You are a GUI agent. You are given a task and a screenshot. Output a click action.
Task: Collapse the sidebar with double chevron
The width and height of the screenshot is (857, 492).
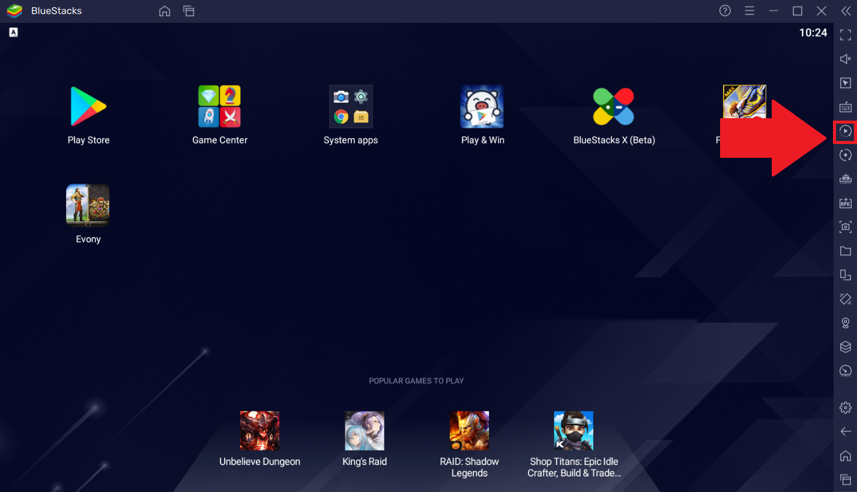point(845,11)
